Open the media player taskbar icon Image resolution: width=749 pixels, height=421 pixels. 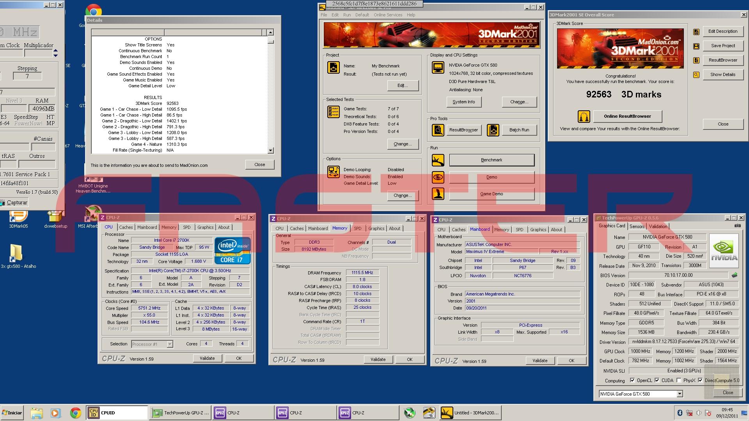(55, 413)
